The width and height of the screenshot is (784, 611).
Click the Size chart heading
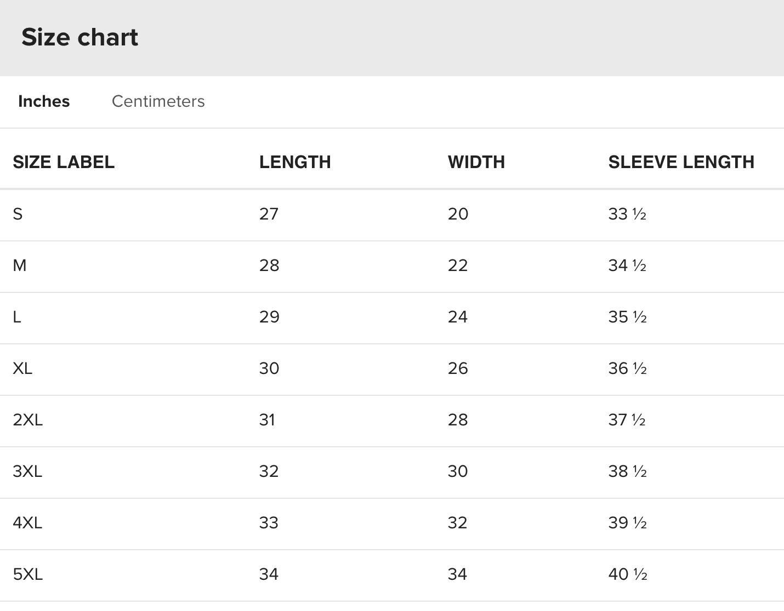pos(80,37)
